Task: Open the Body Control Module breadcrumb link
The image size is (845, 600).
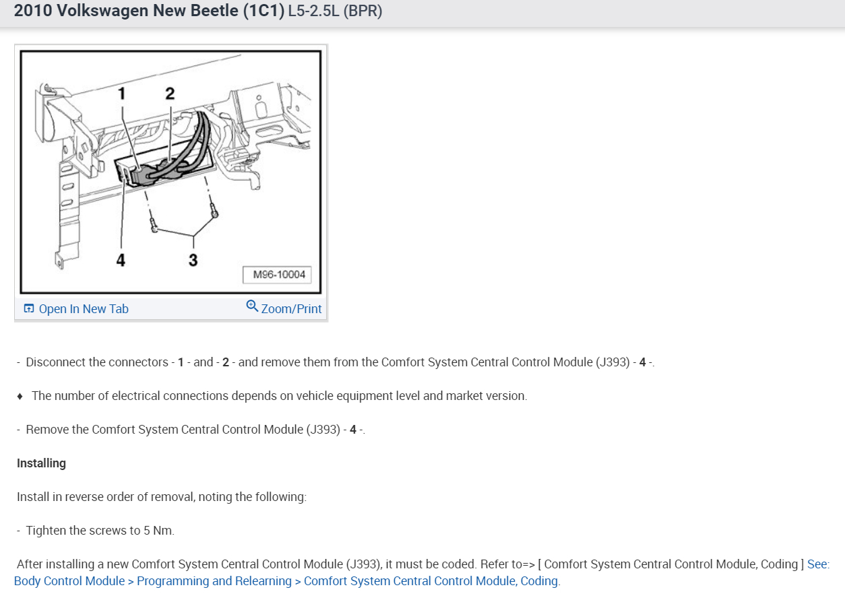Action: point(69,580)
